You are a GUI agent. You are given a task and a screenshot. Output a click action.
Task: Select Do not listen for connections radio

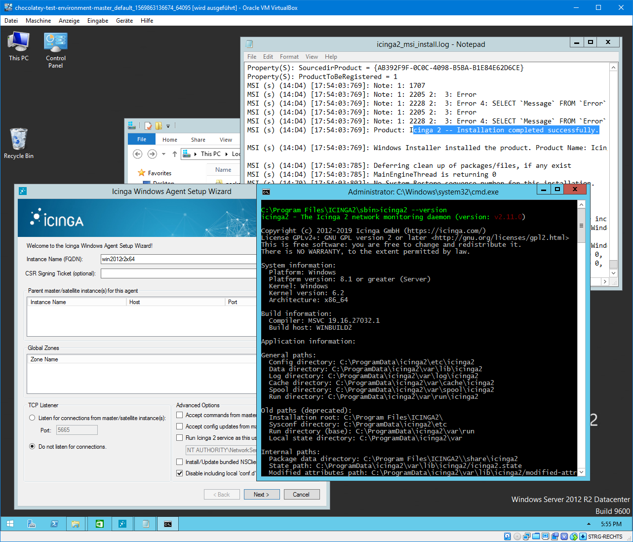(x=32, y=447)
